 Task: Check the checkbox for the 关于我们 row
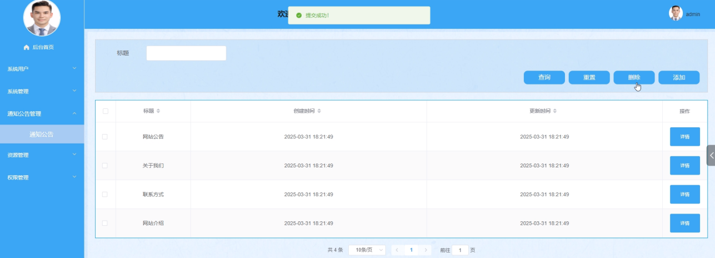coord(105,165)
